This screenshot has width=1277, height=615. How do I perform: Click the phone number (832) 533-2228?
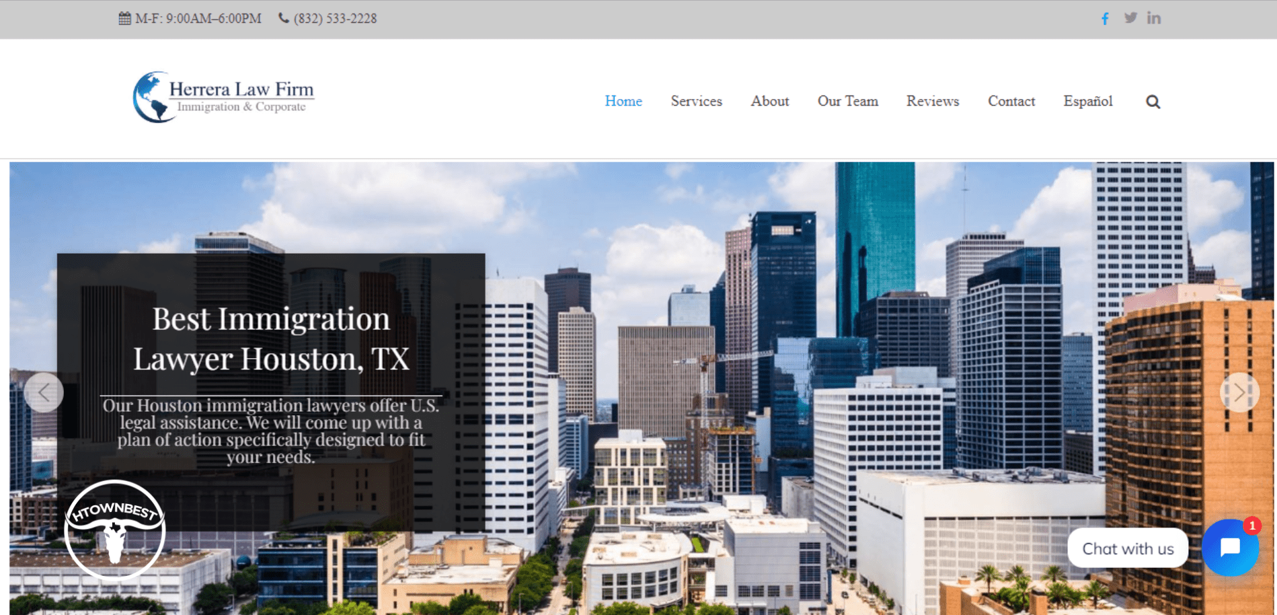tap(335, 19)
